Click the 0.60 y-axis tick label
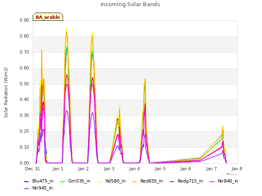Image resolution: width=262 pixels, height=196 pixels. (25, 68)
